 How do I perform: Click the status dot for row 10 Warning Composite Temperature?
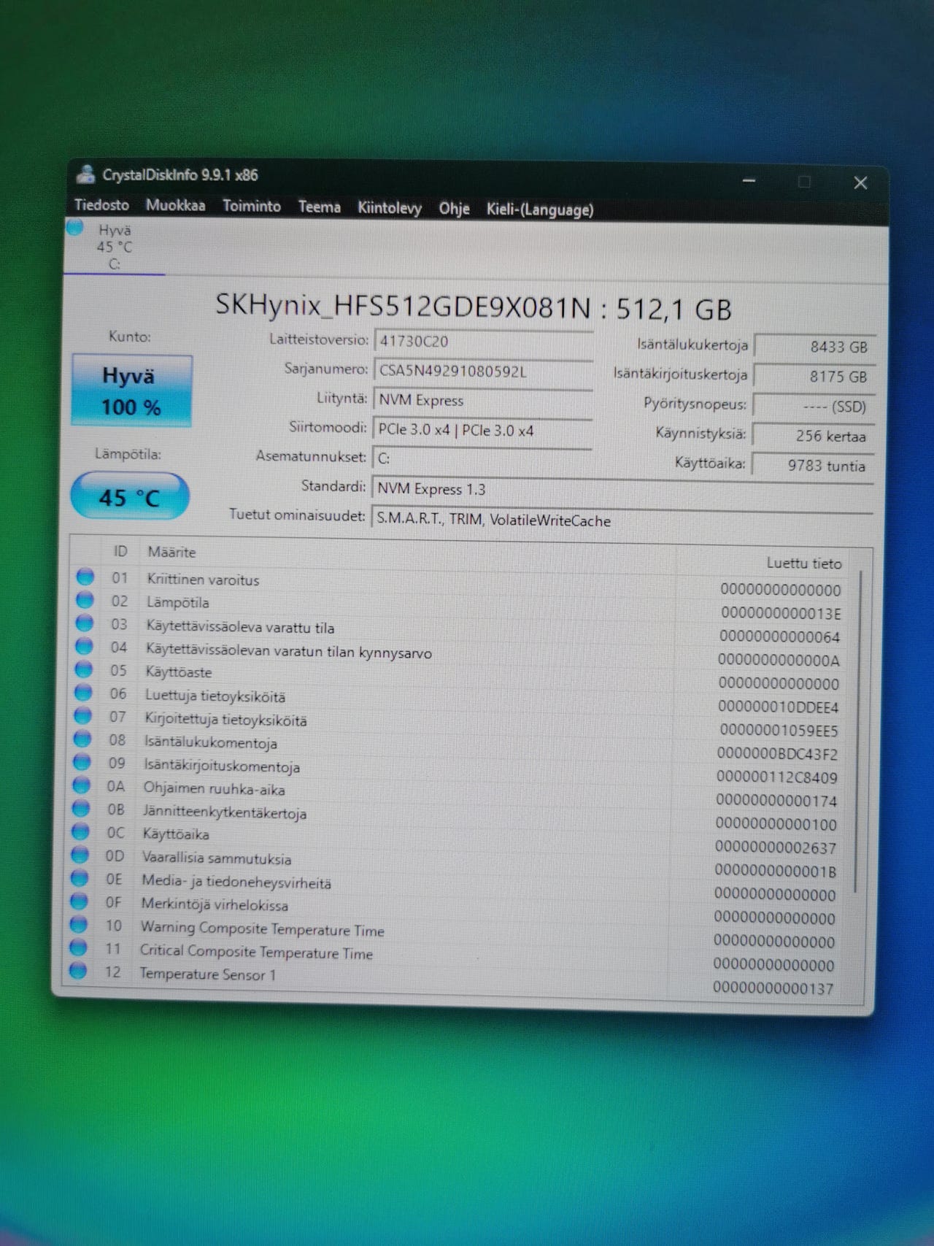point(78,924)
